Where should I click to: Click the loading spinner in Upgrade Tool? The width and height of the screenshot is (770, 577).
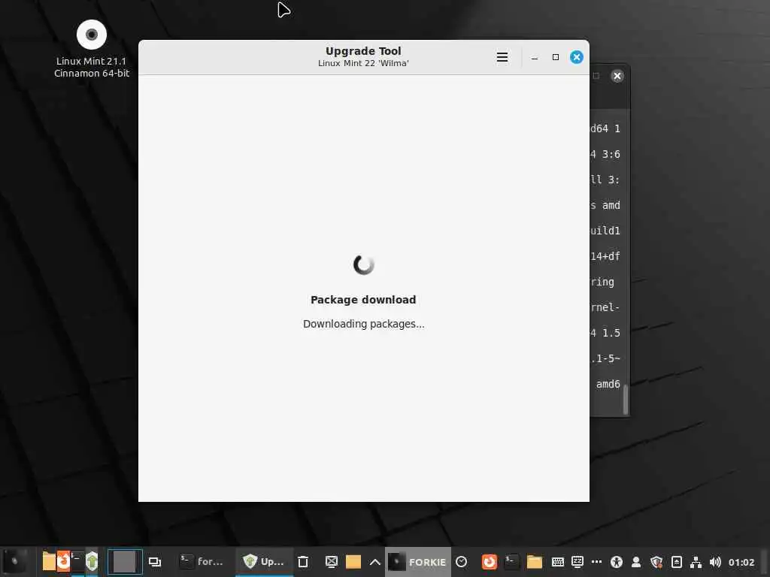pyautogui.click(x=363, y=265)
